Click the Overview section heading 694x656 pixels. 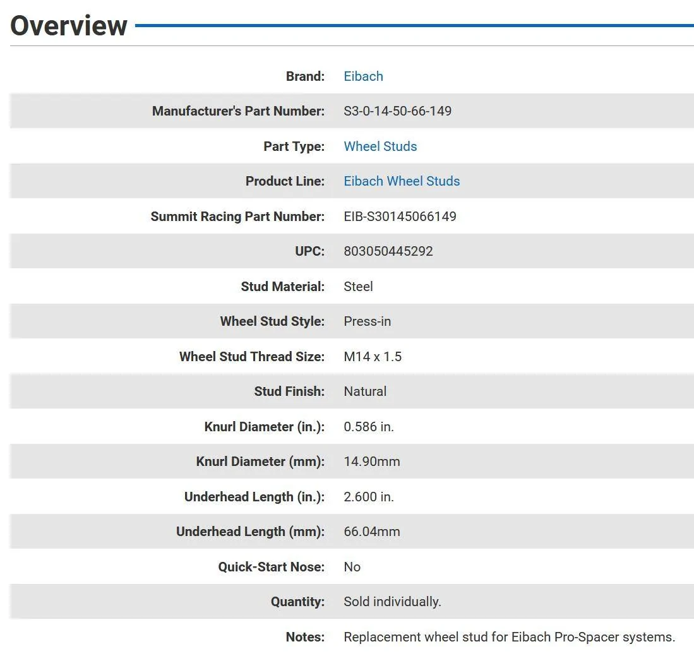69,25
